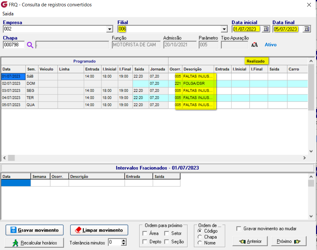
Task: Click the selected Data cell in Intervalos Fracionados
Action: (x=16, y=183)
